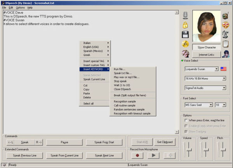
Task: Click the Get Clipboard button
Action: pyautogui.click(x=165, y=142)
